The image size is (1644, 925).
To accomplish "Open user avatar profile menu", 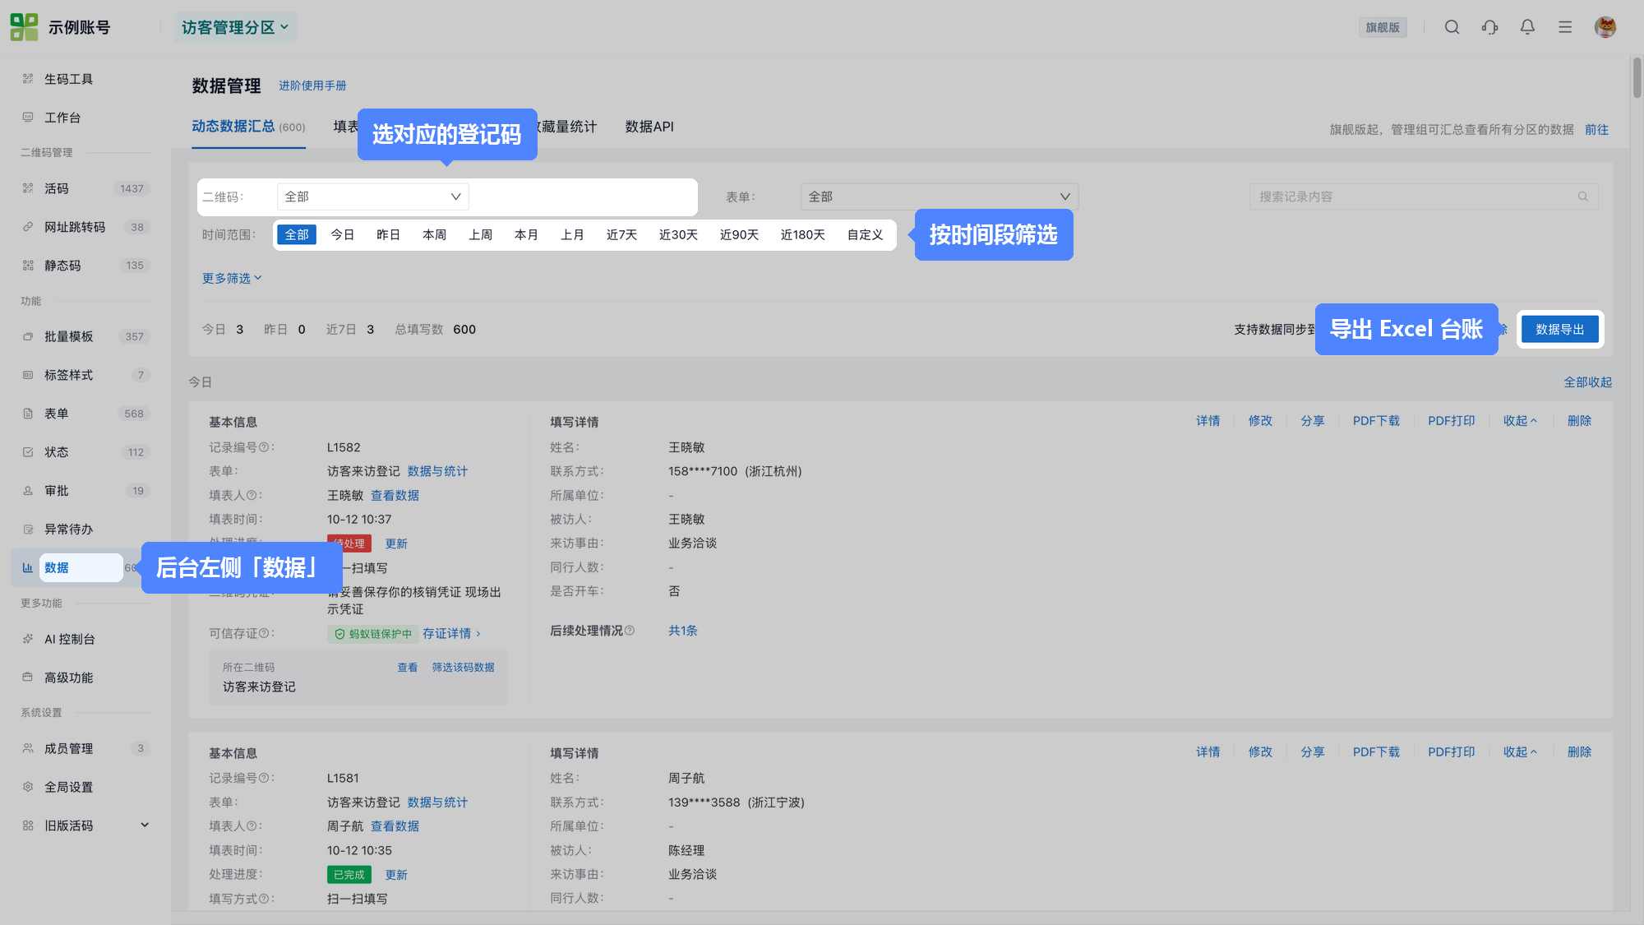I will click(1605, 27).
